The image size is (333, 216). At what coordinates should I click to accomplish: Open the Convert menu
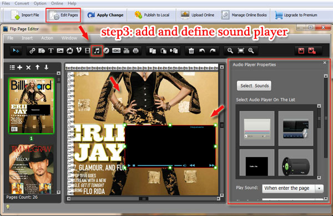[x=22, y=3]
